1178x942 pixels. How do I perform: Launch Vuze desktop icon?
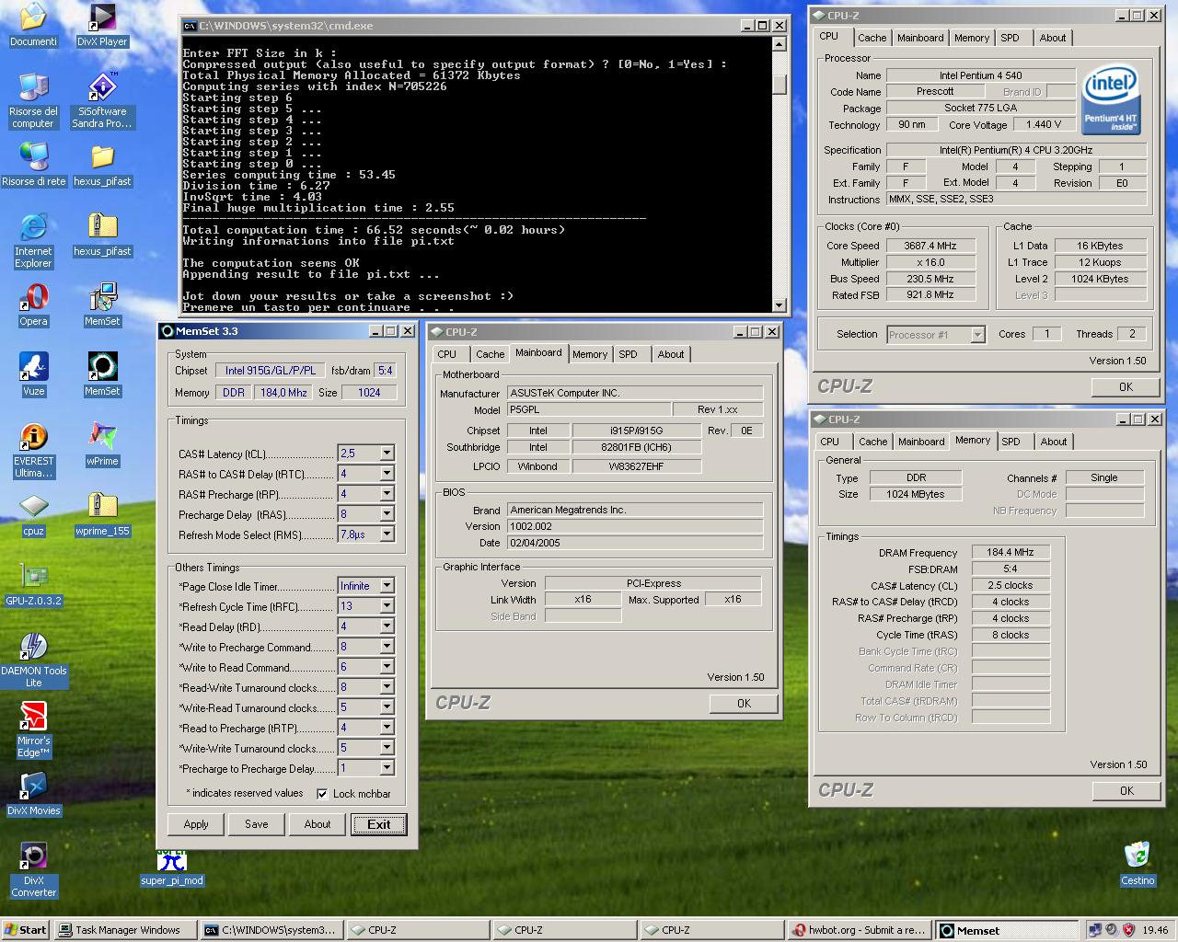(x=33, y=374)
